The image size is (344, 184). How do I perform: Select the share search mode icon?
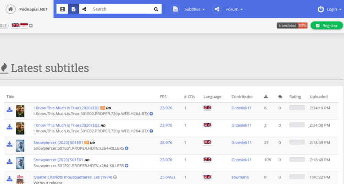pyautogui.click(x=84, y=9)
